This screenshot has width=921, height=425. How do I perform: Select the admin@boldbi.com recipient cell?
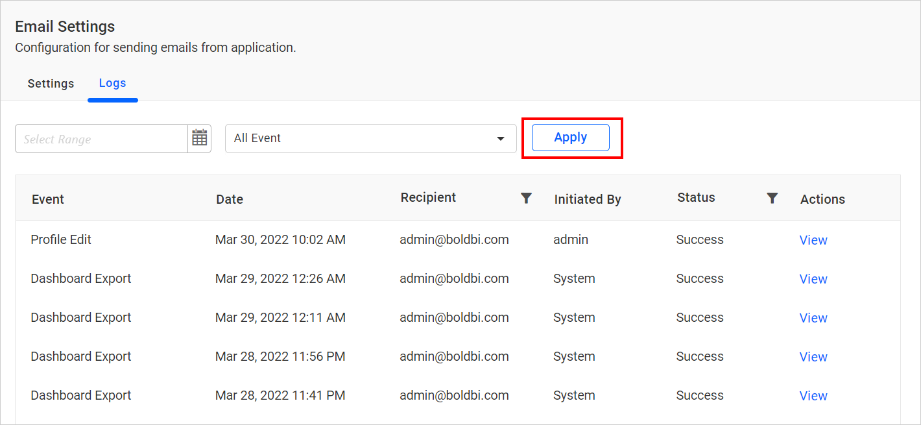coord(454,239)
